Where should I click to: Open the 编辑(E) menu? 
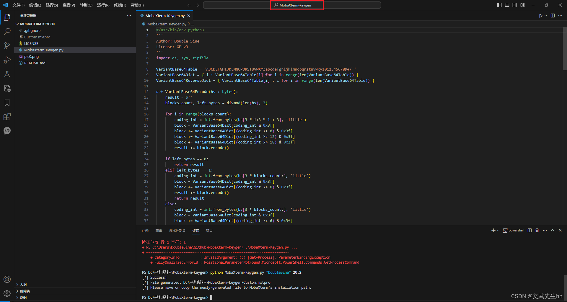click(35, 5)
